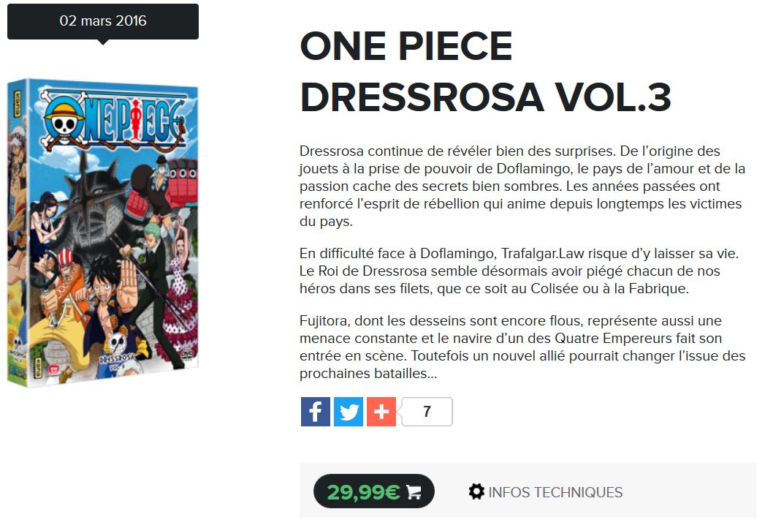784x528 pixels.
Task: Click the Kana logo on box spine
Action: point(17,104)
